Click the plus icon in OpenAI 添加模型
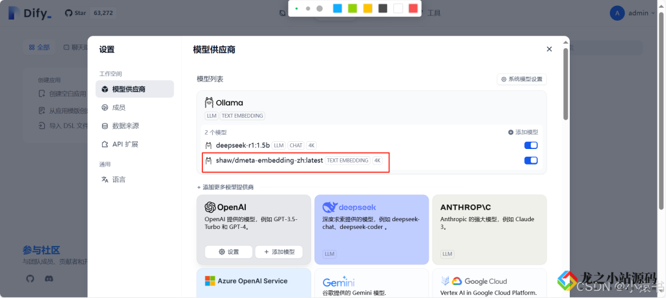 [266, 252]
